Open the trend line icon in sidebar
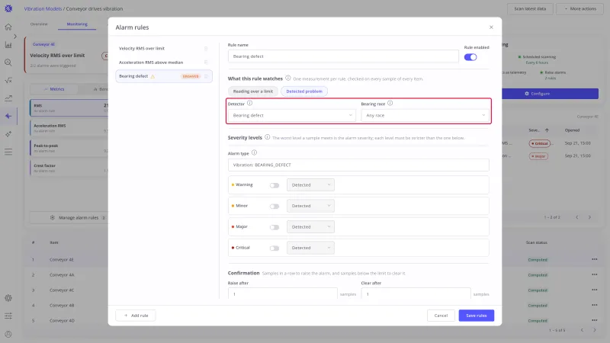The height and width of the screenshot is (343, 610). (x=8, y=98)
